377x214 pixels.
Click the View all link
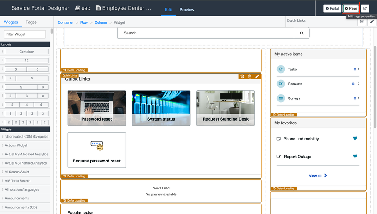click(315, 176)
